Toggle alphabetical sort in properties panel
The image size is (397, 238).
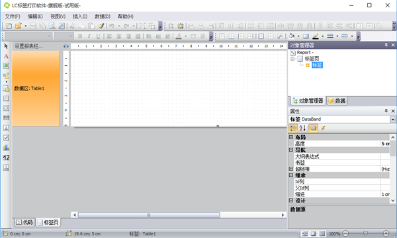tap(303, 128)
